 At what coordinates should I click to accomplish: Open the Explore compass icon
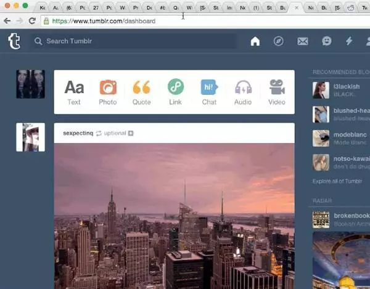point(279,41)
